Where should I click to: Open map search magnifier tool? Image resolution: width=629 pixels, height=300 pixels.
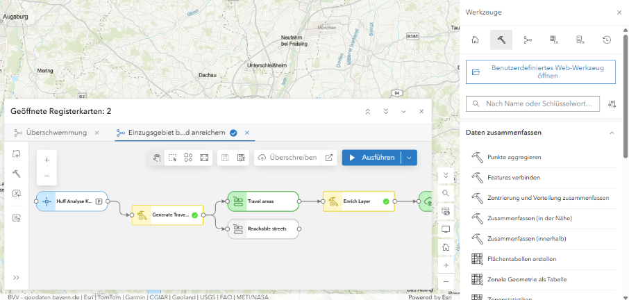click(x=446, y=193)
